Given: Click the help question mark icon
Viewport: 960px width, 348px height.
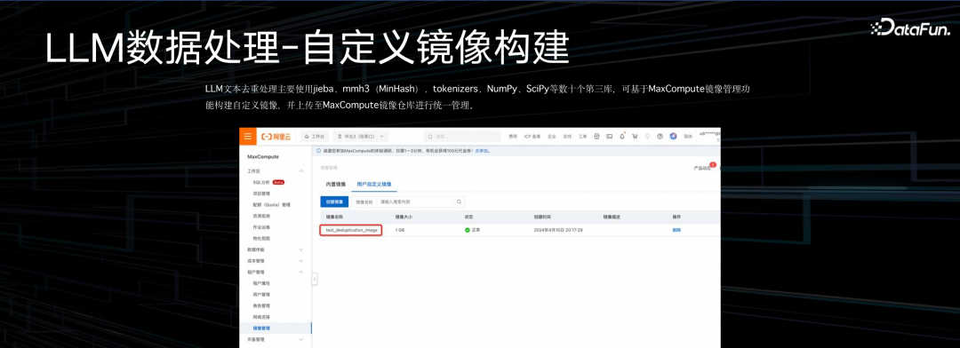Looking at the screenshot, I should (x=660, y=137).
